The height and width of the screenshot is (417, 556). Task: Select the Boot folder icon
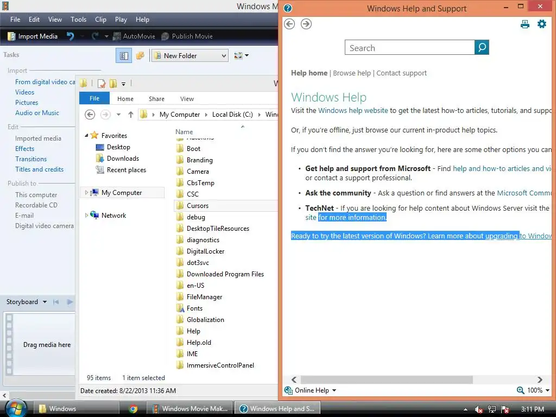(x=180, y=149)
